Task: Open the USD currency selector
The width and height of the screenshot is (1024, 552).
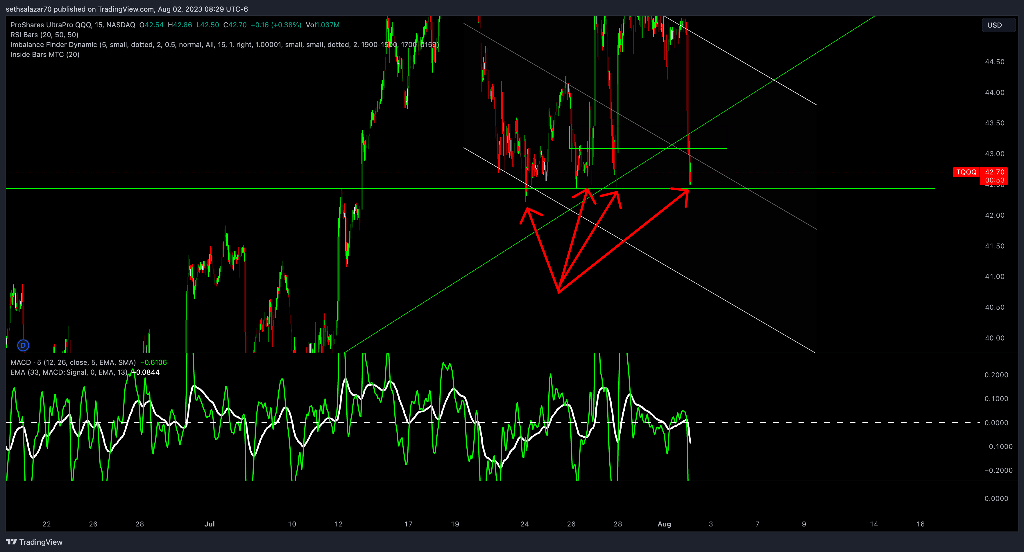Action: tap(998, 25)
